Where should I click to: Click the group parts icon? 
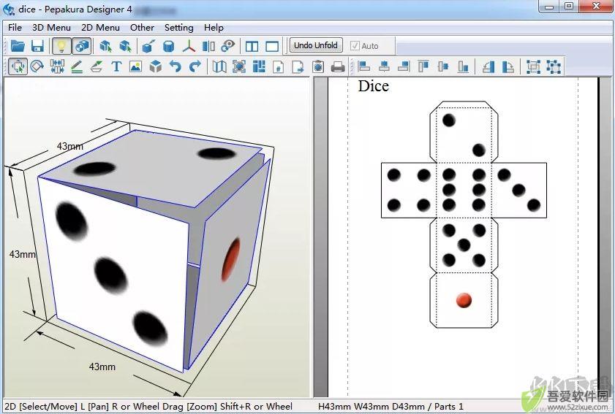pos(533,66)
